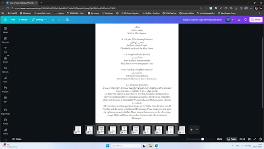Open the analytics insights chart icon
The width and height of the screenshot is (264, 149).
tap(239, 20)
